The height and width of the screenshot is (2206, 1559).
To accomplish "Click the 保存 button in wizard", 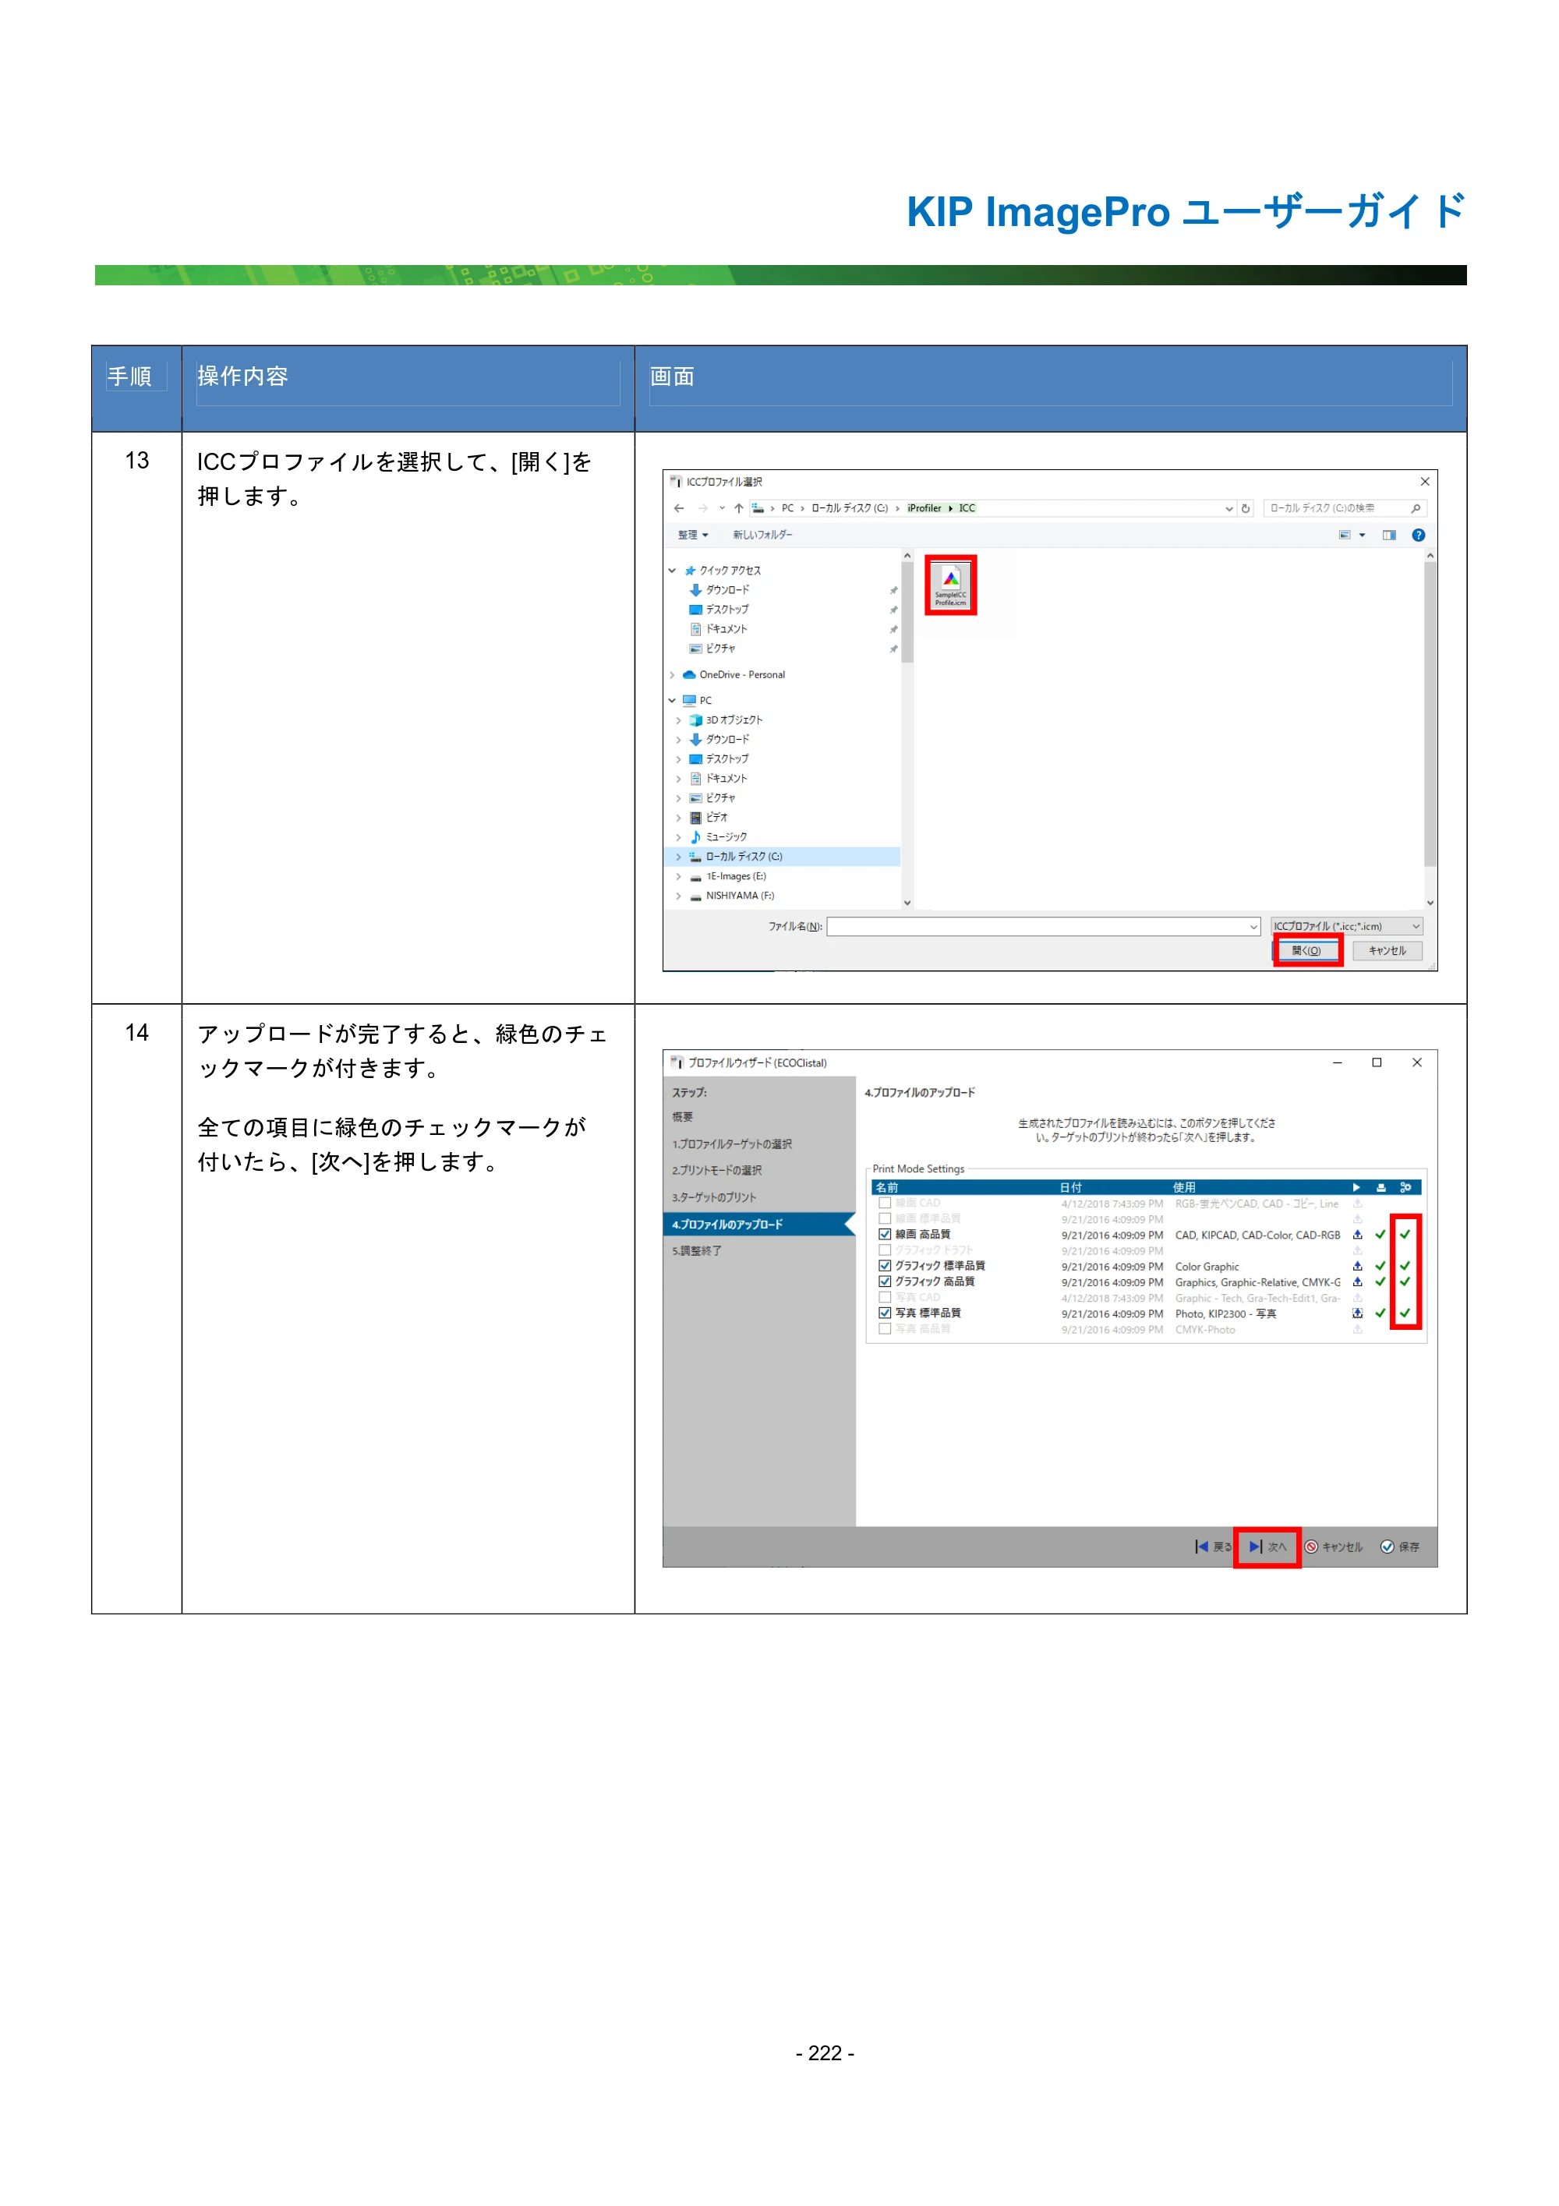I will pyautogui.click(x=1399, y=1547).
